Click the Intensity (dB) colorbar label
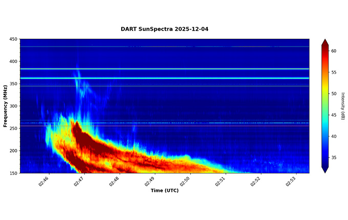 342,106
